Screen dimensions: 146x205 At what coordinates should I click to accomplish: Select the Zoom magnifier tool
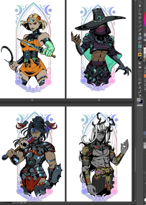140,2
